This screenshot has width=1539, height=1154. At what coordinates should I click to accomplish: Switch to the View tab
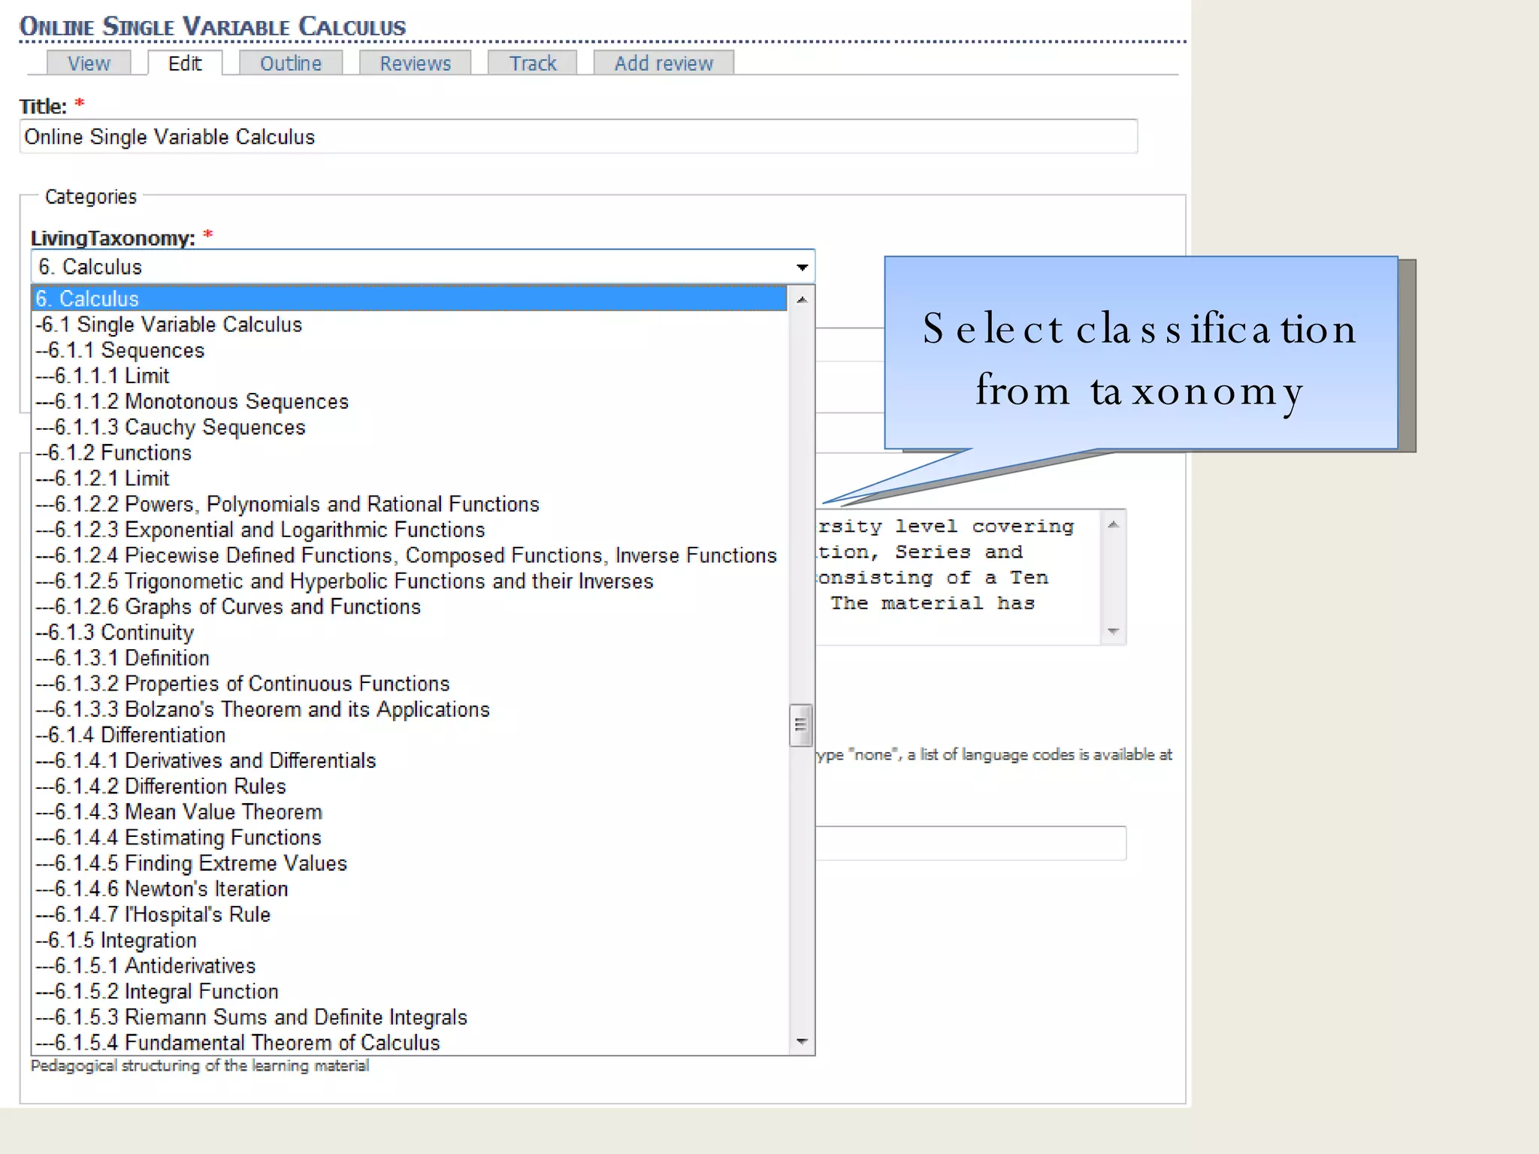click(89, 63)
